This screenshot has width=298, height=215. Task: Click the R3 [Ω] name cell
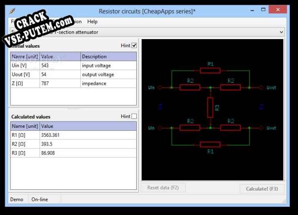pos(25,153)
